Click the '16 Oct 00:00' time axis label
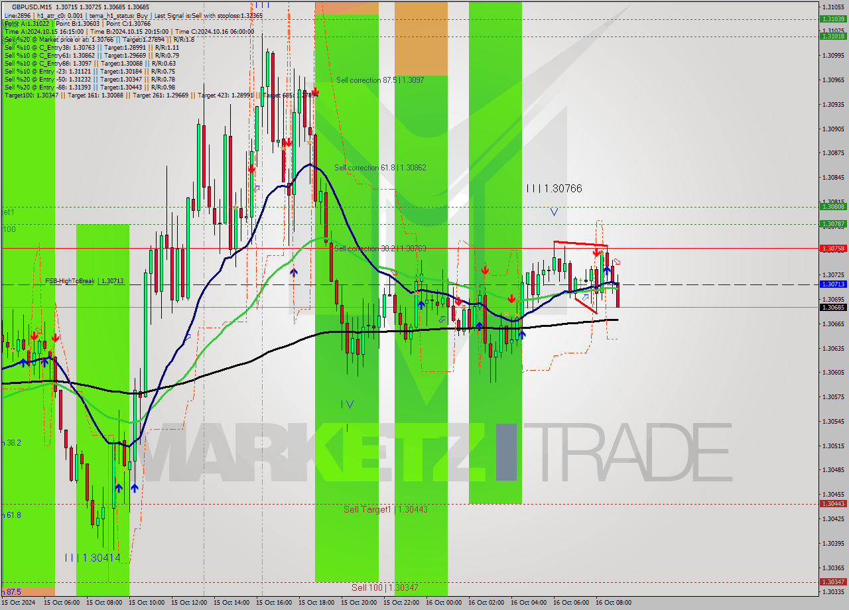Viewport: 849px width, 610px height. [x=444, y=603]
